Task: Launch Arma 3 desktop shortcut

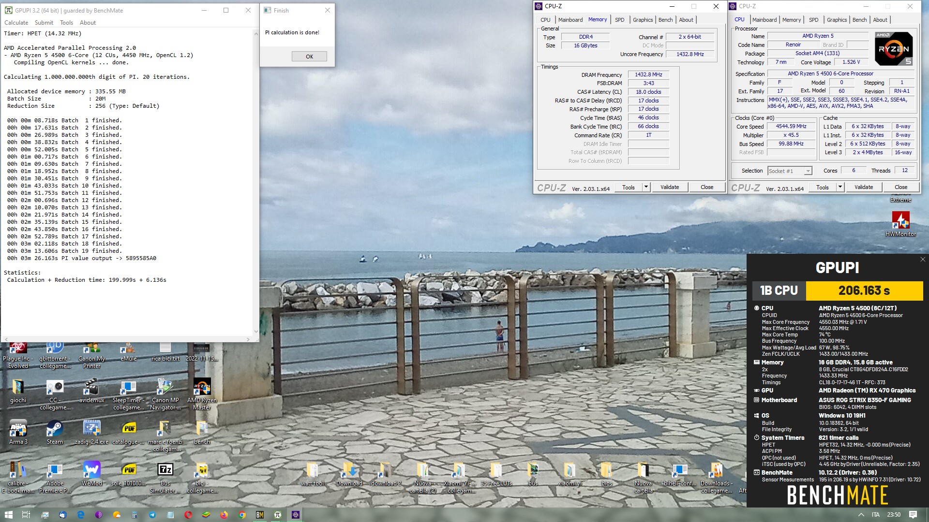Action: 18,432
